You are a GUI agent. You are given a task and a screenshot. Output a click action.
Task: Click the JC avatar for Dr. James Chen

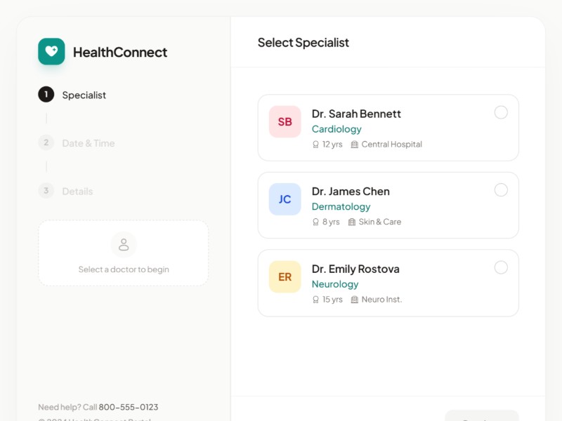tap(285, 199)
